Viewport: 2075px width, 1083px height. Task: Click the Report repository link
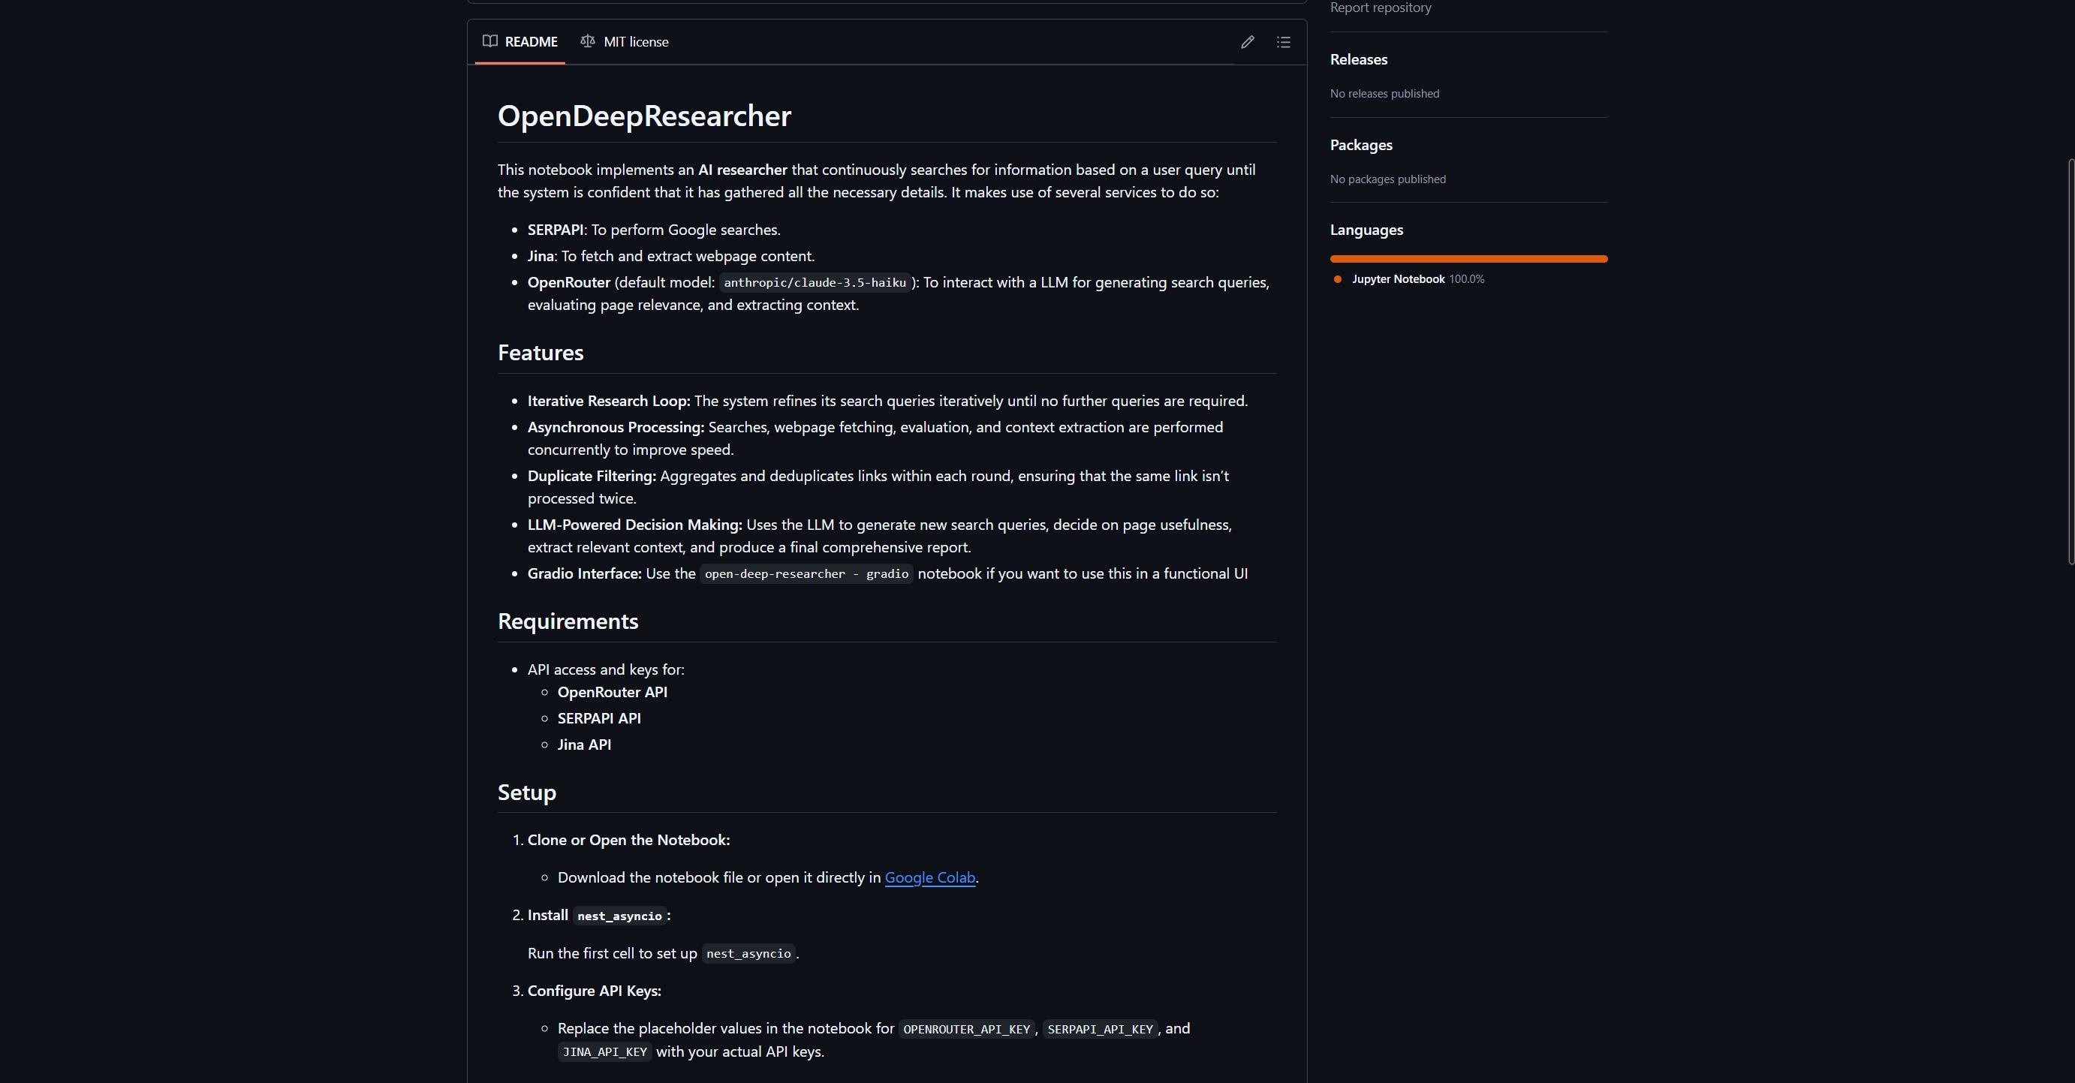click(x=1380, y=8)
